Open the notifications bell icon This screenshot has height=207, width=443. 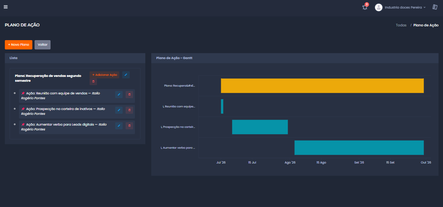pyautogui.click(x=365, y=7)
